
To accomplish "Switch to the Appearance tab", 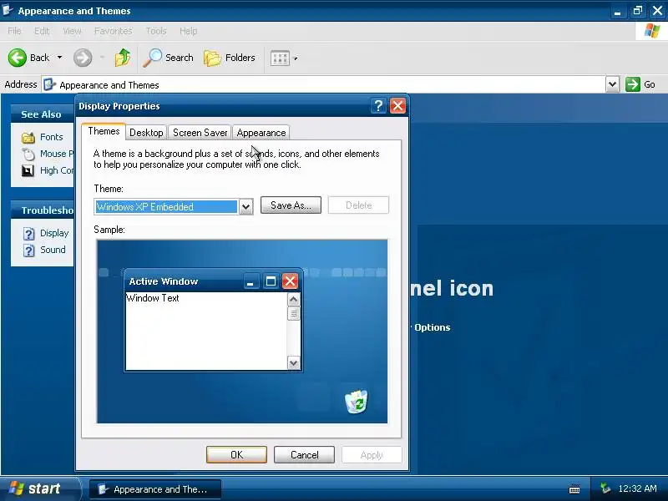I will (x=261, y=133).
